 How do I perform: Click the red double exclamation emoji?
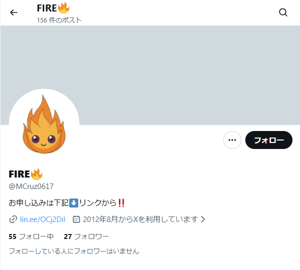click(x=121, y=203)
